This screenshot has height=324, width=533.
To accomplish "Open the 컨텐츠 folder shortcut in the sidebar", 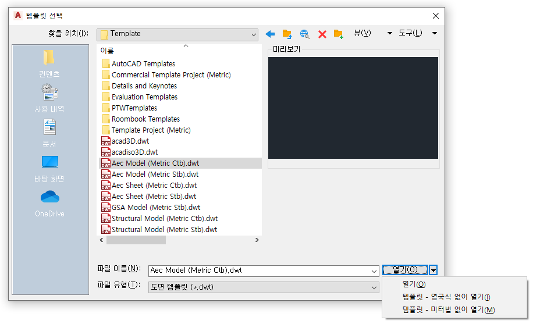I will pos(49,63).
